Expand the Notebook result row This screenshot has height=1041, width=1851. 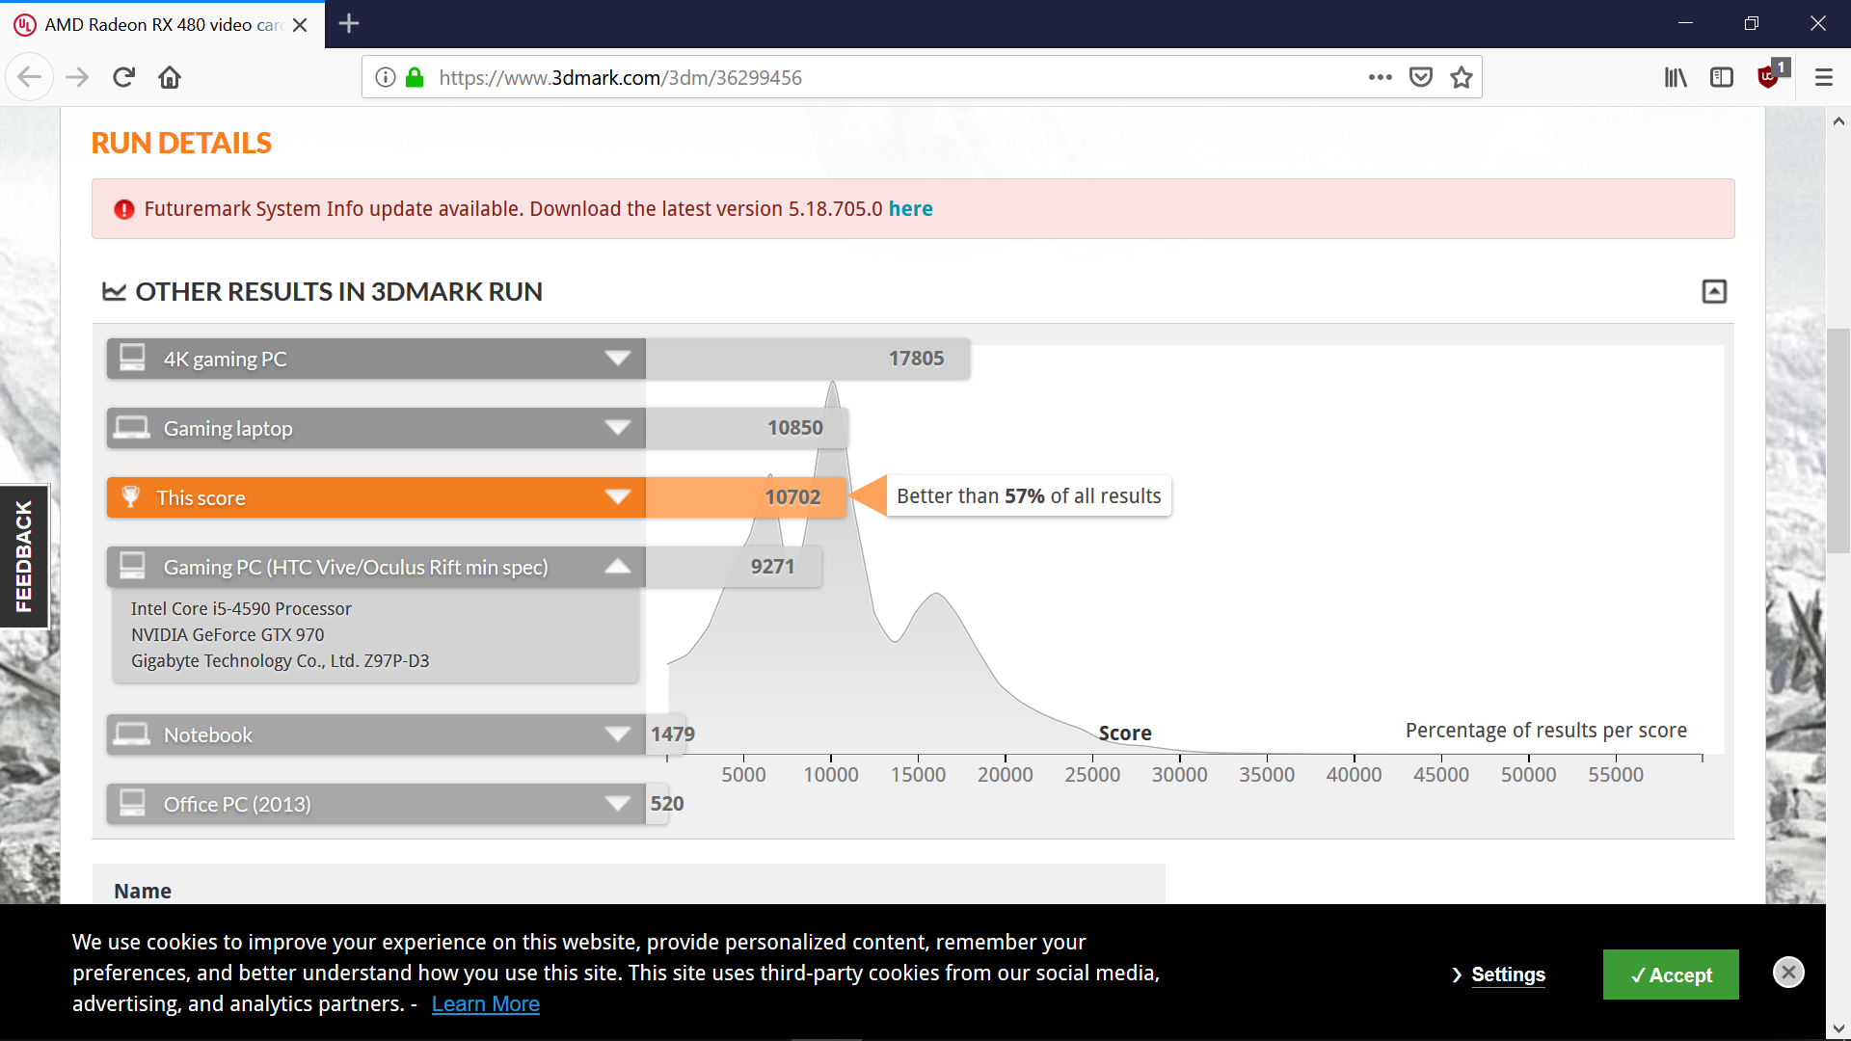point(617,734)
